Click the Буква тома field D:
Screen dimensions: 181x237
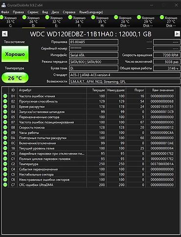93,68
